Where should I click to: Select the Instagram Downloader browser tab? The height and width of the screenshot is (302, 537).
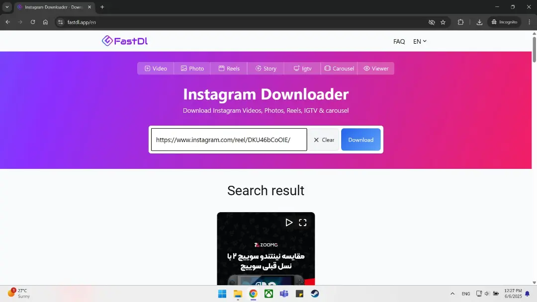(x=54, y=7)
